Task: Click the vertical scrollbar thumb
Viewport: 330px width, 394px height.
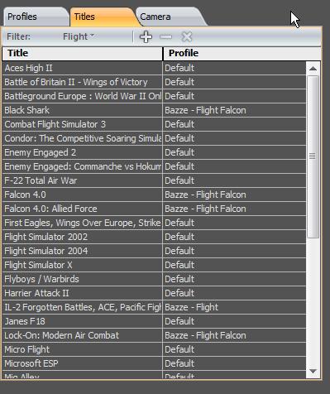Action: click(313, 156)
